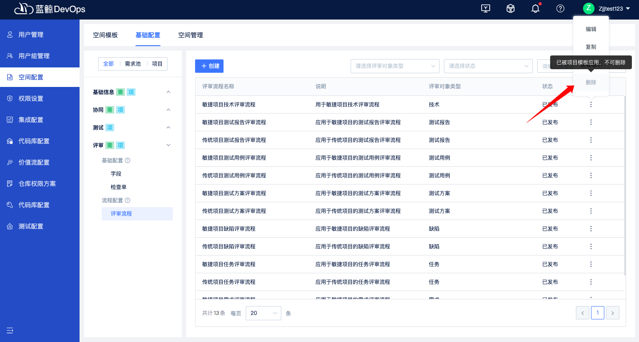Go to the next page arrow
The width and height of the screenshot is (639, 342).
(613, 313)
